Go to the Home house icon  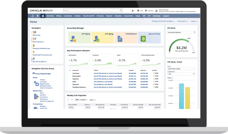(x=43, y=16)
